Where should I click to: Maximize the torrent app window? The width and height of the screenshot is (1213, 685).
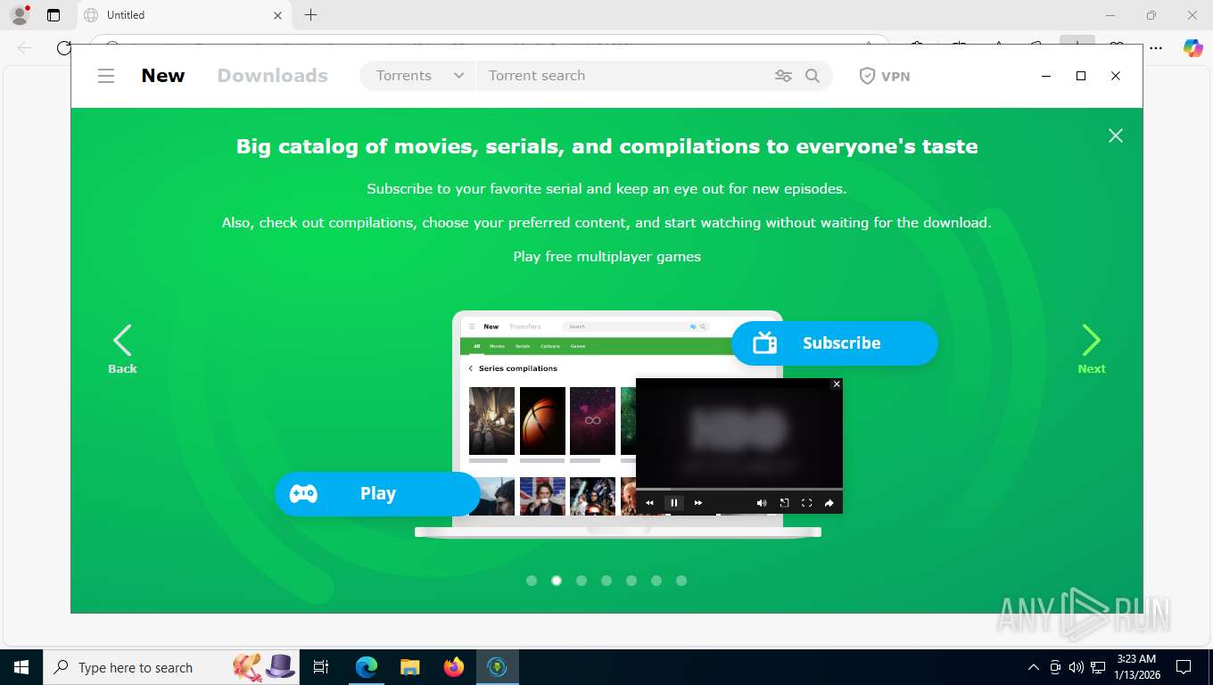[x=1081, y=76]
